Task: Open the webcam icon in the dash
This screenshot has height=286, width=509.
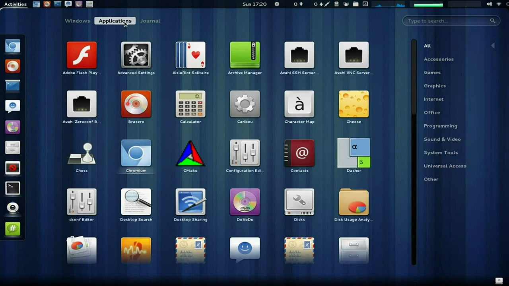Action: pos(13,208)
